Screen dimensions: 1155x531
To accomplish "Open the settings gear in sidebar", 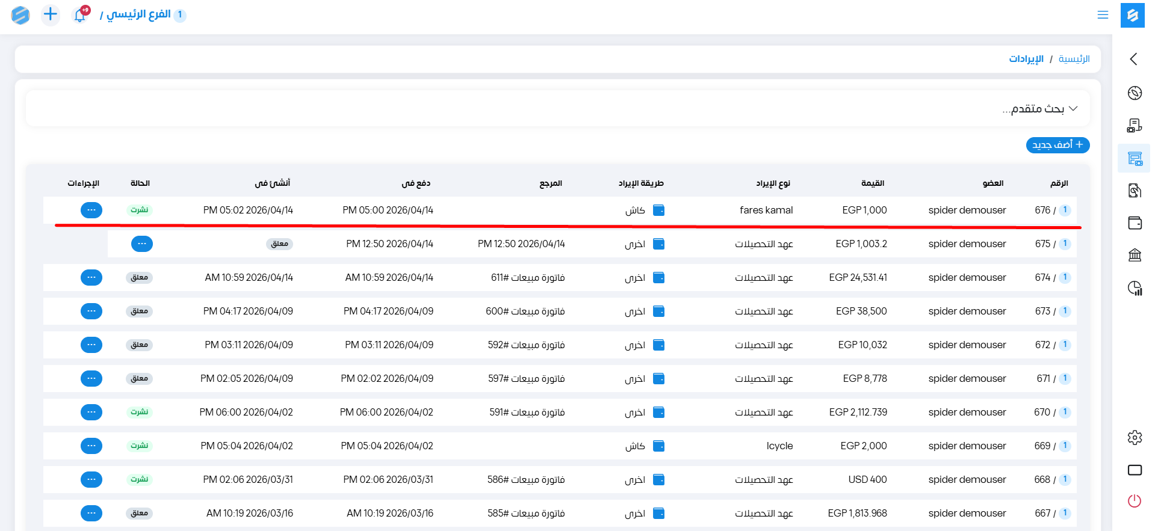I will coord(1135,437).
